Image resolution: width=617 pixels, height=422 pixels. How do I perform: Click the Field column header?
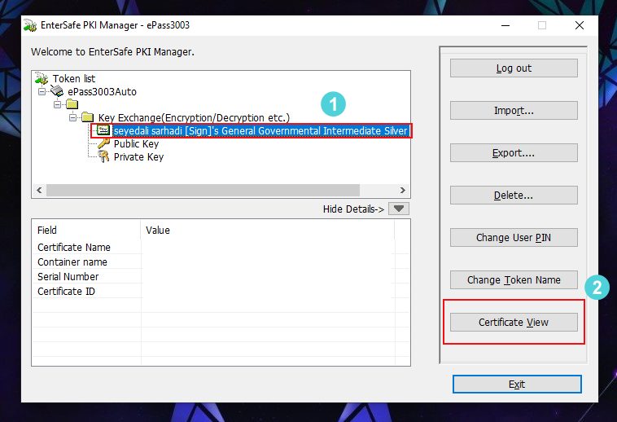86,230
